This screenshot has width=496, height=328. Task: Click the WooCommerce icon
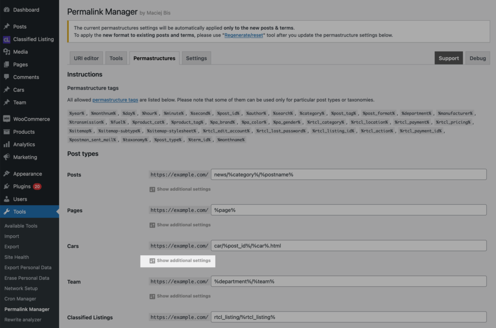[7, 119]
